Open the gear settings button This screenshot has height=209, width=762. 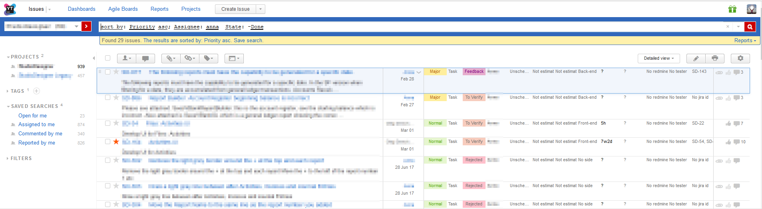coord(740,59)
